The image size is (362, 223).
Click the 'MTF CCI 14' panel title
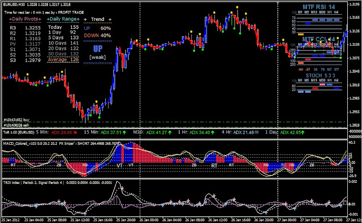pyautogui.click(x=318, y=39)
